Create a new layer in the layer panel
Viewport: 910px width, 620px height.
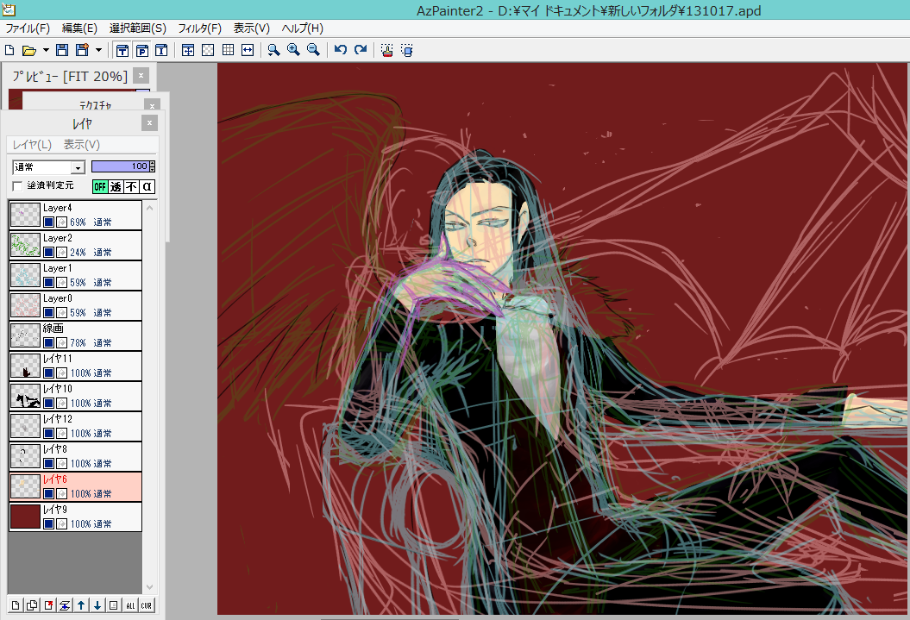coord(16,605)
